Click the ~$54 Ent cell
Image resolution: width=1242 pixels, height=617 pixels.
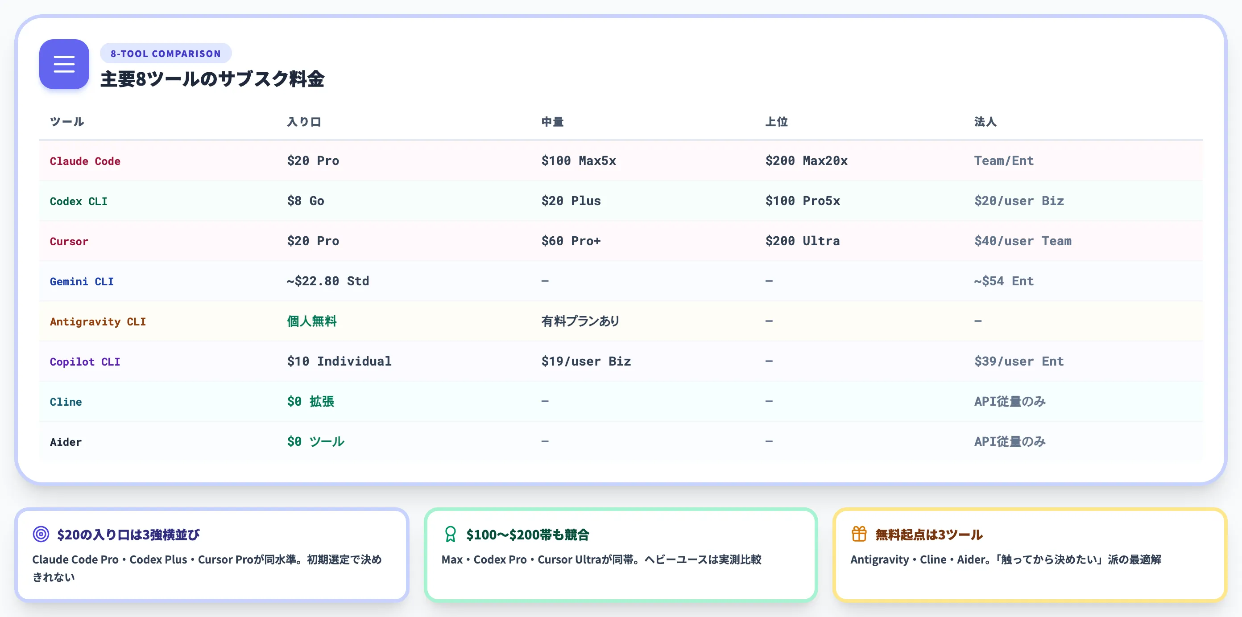click(x=1004, y=281)
